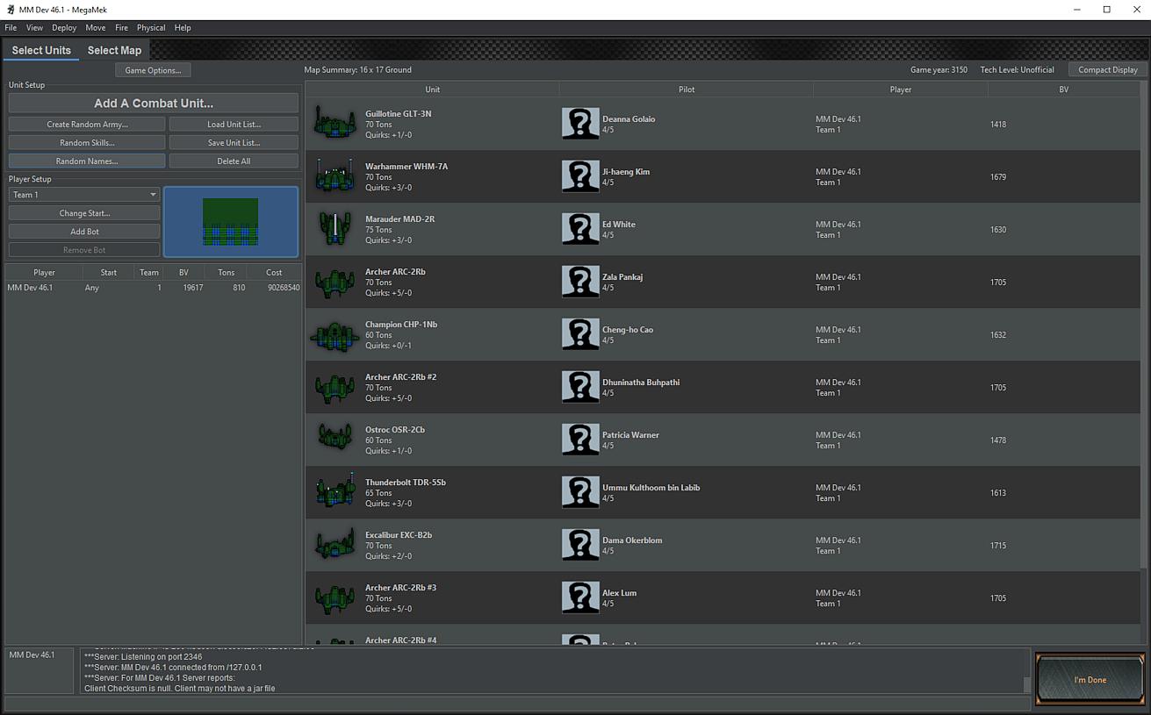Open the Move menu
This screenshot has height=715, width=1151.
click(96, 28)
